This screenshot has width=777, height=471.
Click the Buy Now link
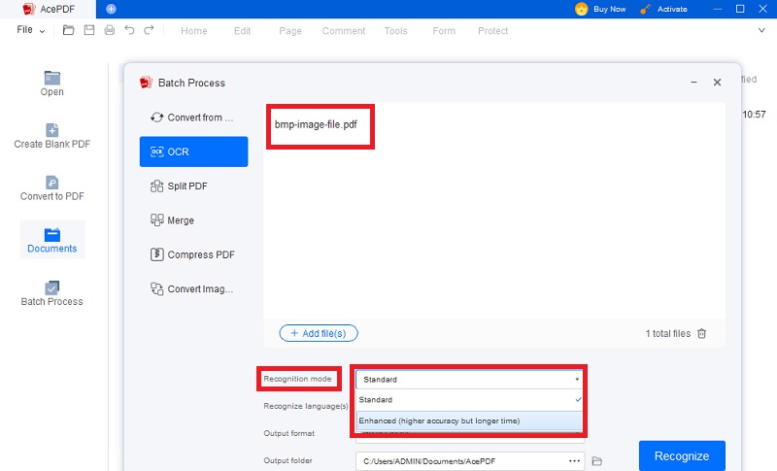click(610, 9)
